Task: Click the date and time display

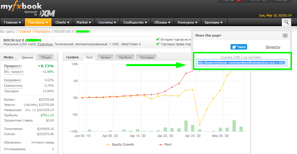Action: pos(275,15)
